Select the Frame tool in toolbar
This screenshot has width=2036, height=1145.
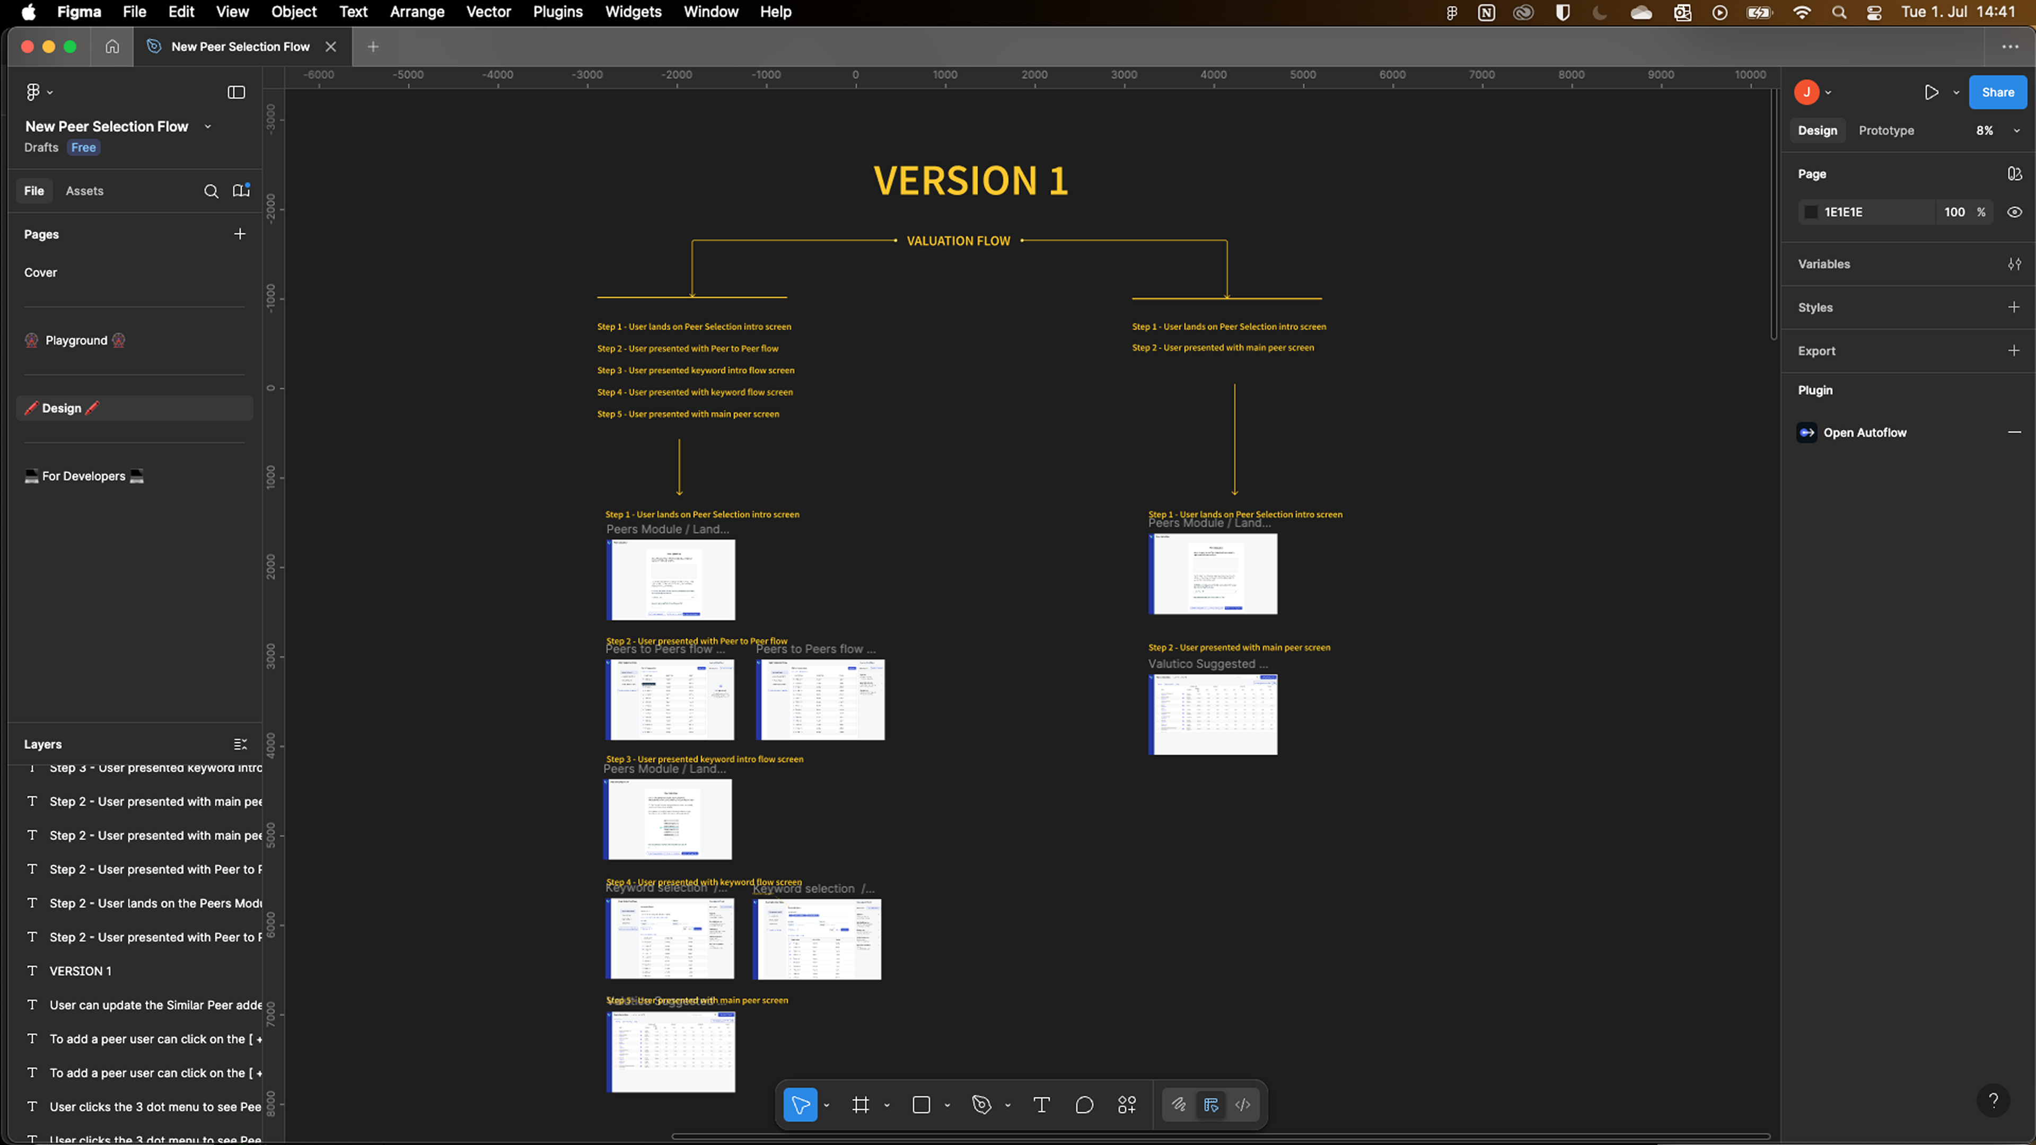[860, 1105]
